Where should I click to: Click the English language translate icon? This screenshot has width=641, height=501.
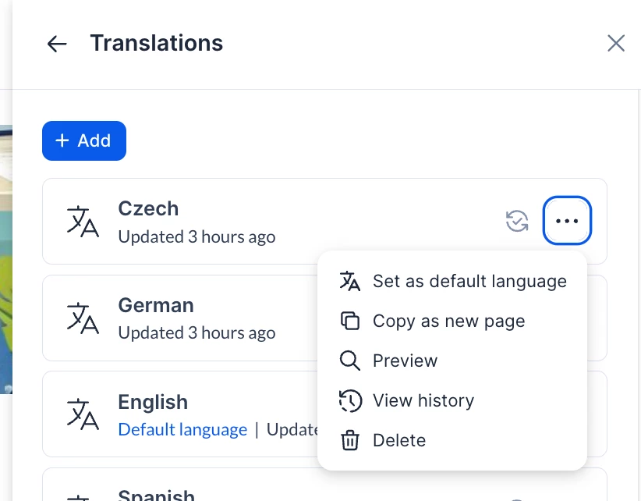[83, 414]
